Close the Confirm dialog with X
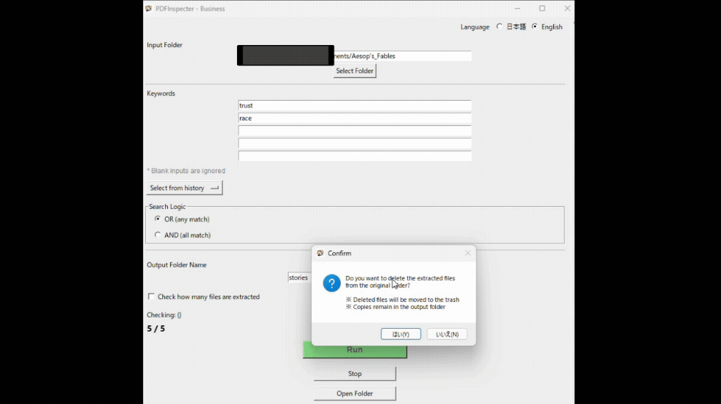The width and height of the screenshot is (721, 404). 468,253
